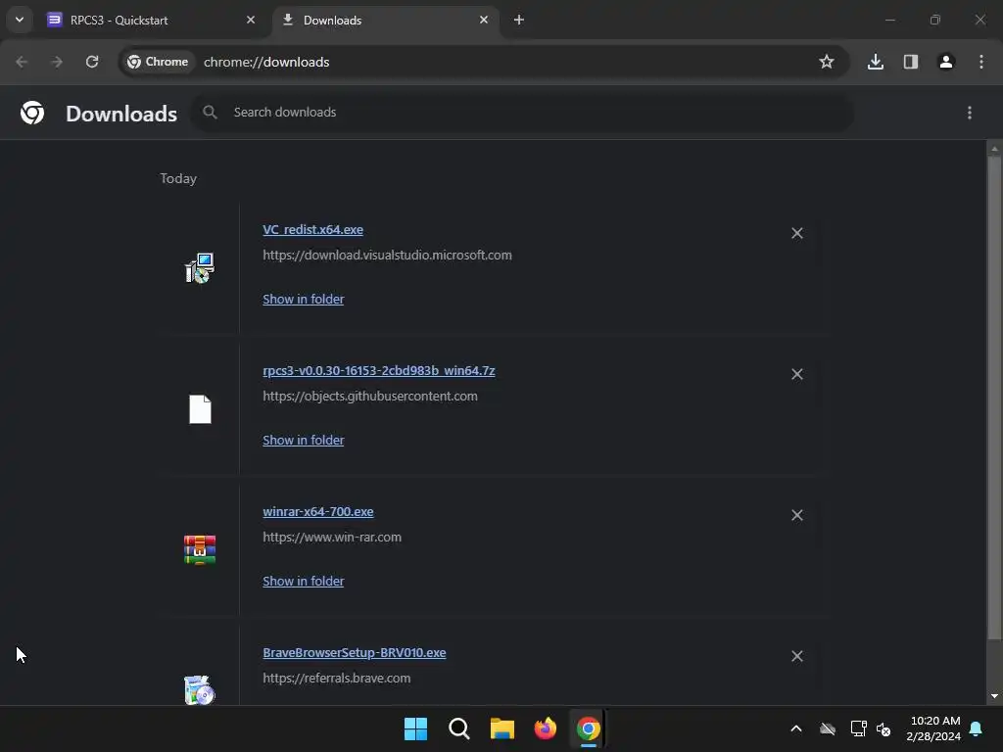Open Chrome's three-dot main menu
This screenshot has height=752, width=1003.
pyautogui.click(x=981, y=62)
